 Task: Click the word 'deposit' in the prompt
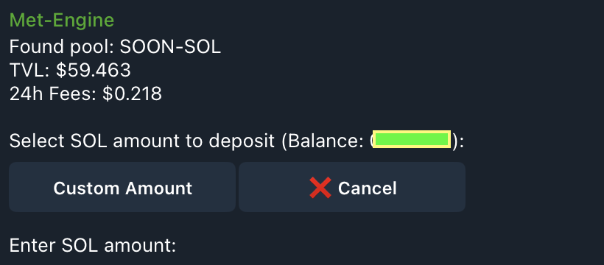click(242, 142)
